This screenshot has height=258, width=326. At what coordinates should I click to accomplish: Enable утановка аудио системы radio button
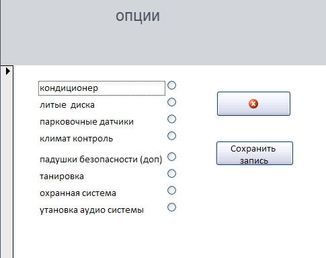coord(171,207)
